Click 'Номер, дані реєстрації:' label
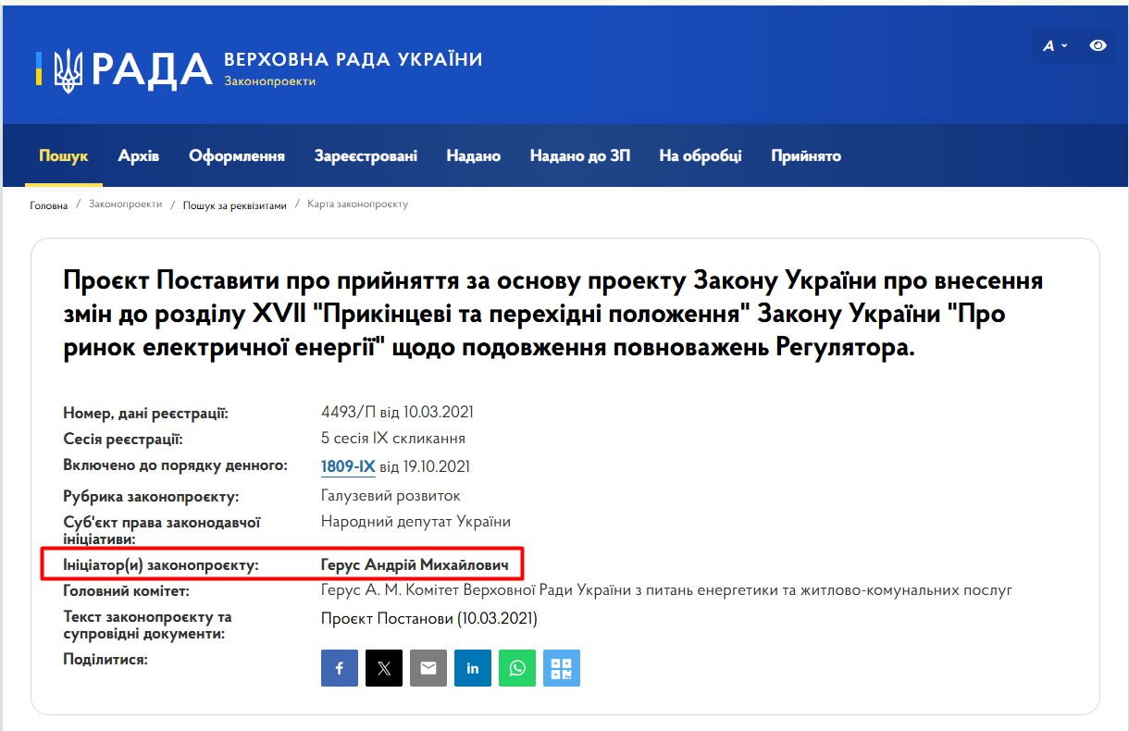 145,413
